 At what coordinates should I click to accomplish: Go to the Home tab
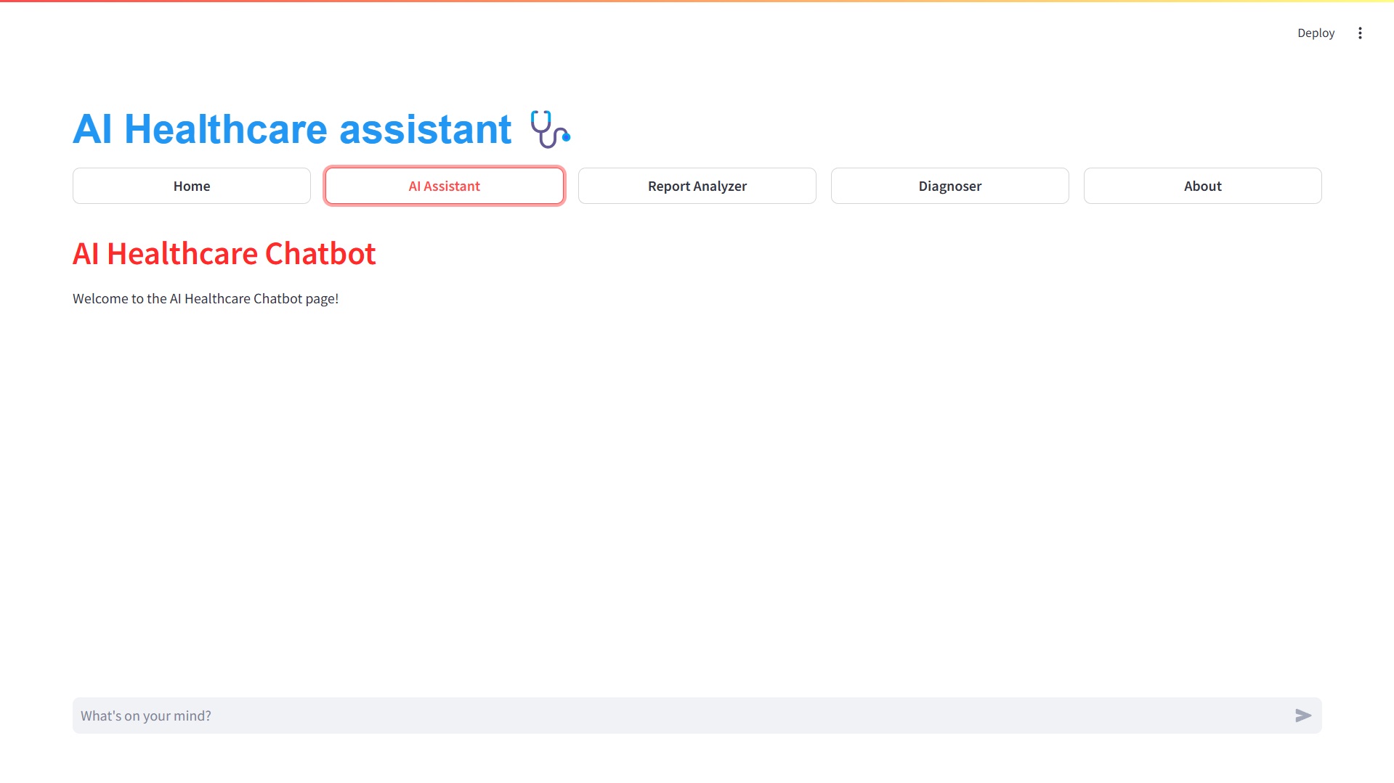pyautogui.click(x=192, y=186)
